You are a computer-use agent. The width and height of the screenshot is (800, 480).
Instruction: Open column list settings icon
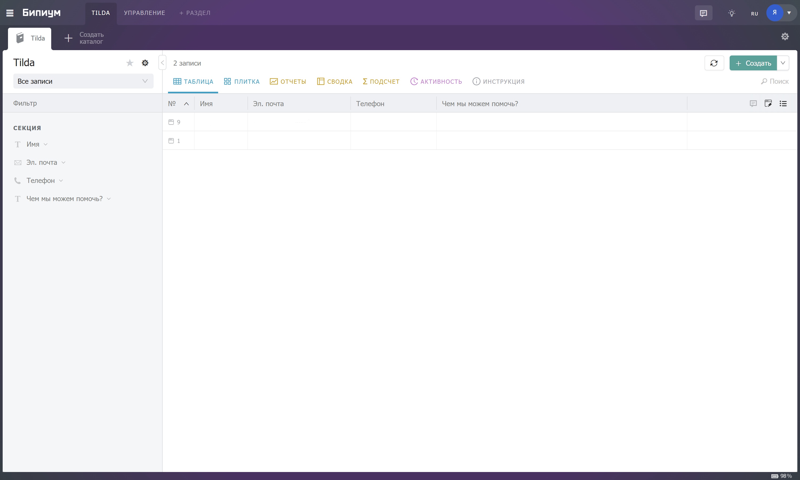(783, 103)
